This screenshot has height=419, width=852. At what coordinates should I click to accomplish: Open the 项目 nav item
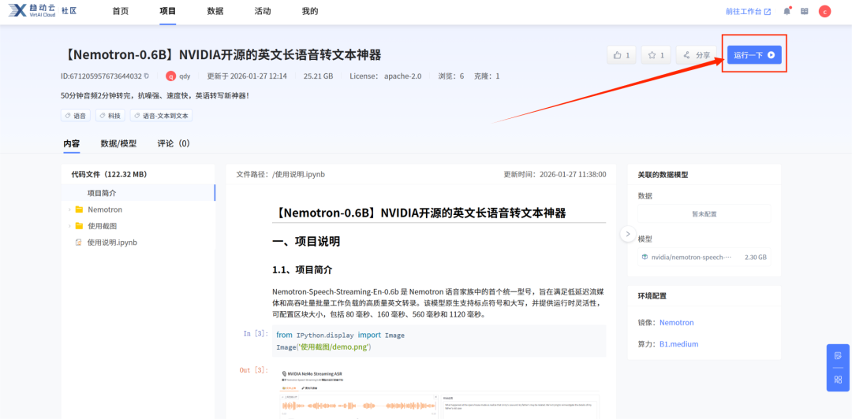[168, 11]
